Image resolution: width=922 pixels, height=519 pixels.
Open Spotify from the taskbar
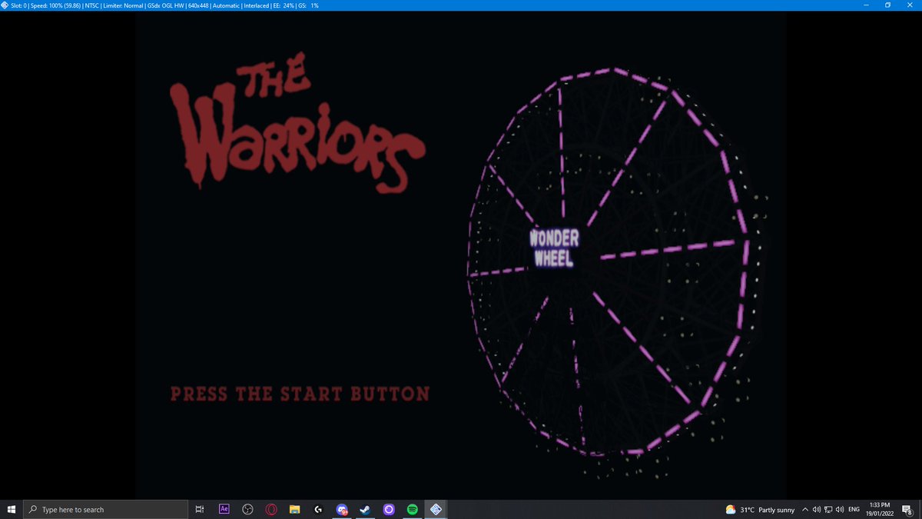[412, 509]
